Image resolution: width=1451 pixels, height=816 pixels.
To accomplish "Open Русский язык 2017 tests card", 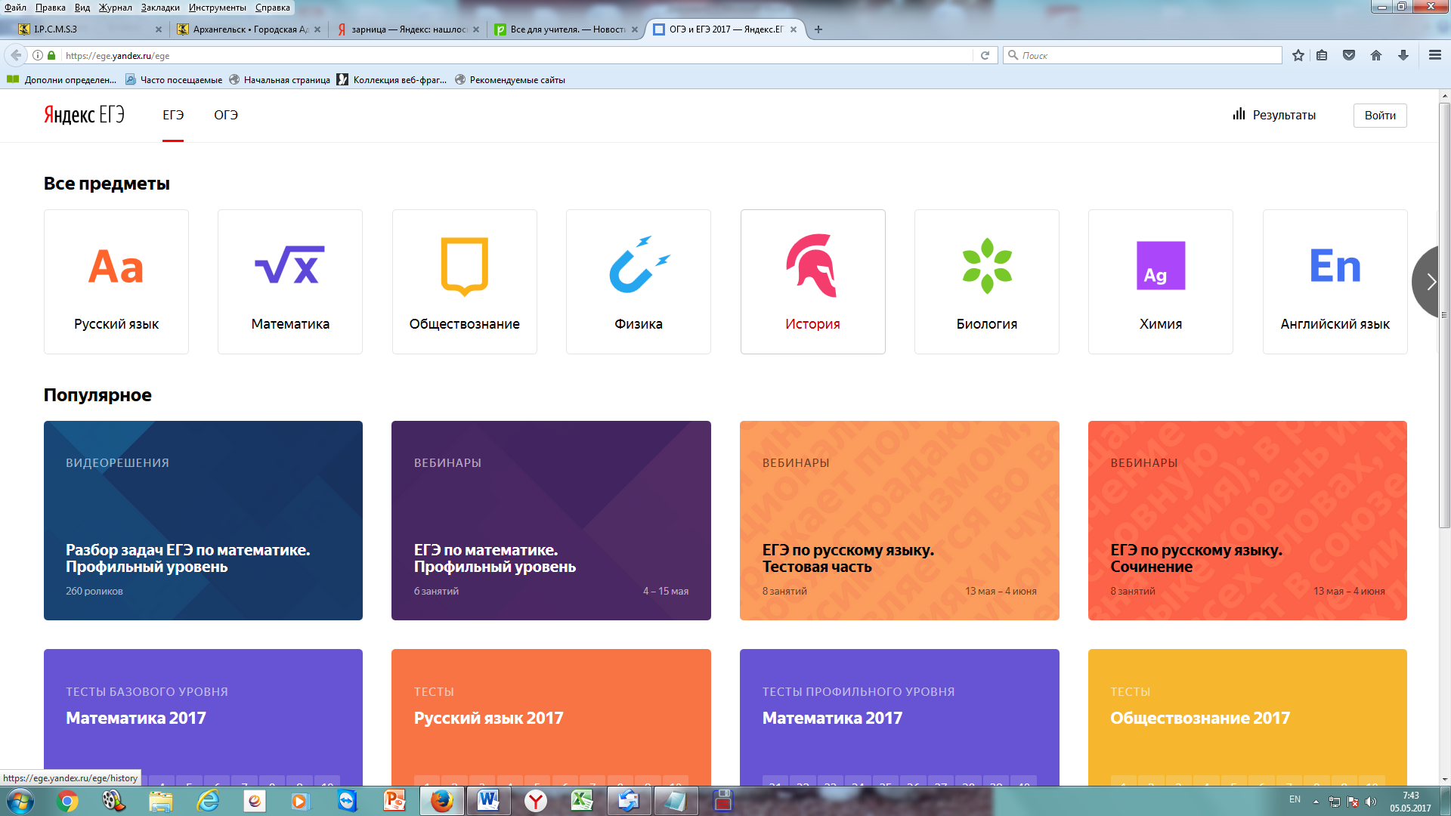I will [x=551, y=717].
